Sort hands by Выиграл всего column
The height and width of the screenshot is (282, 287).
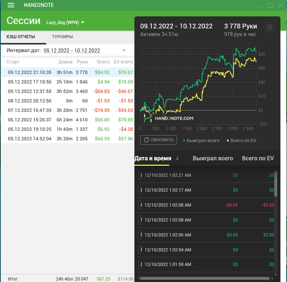[213, 158]
